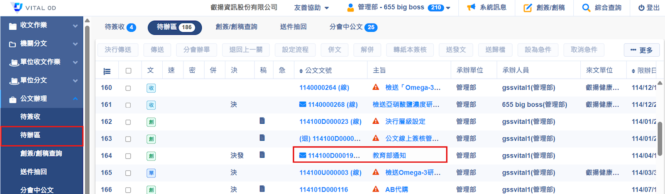Check the checkbox for row 164

pyautogui.click(x=128, y=156)
